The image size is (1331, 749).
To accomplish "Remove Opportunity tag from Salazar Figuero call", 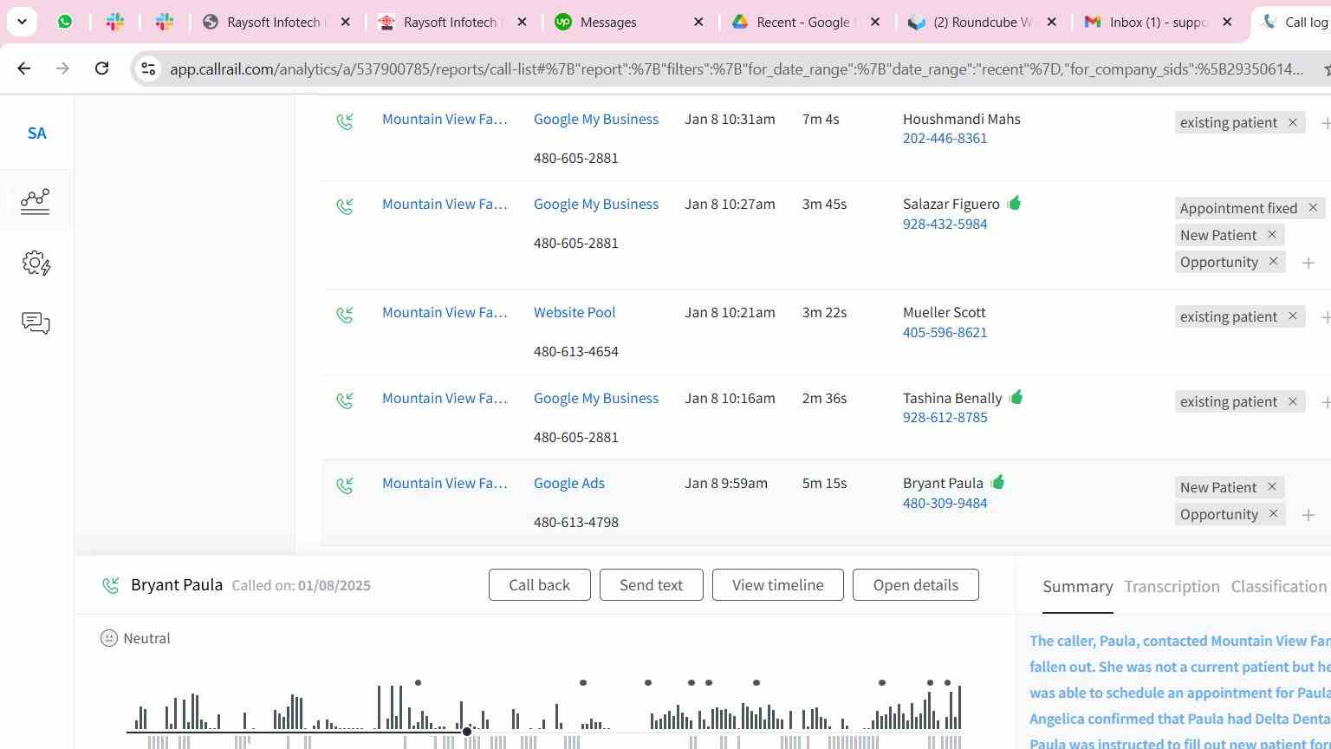I will (1273, 262).
